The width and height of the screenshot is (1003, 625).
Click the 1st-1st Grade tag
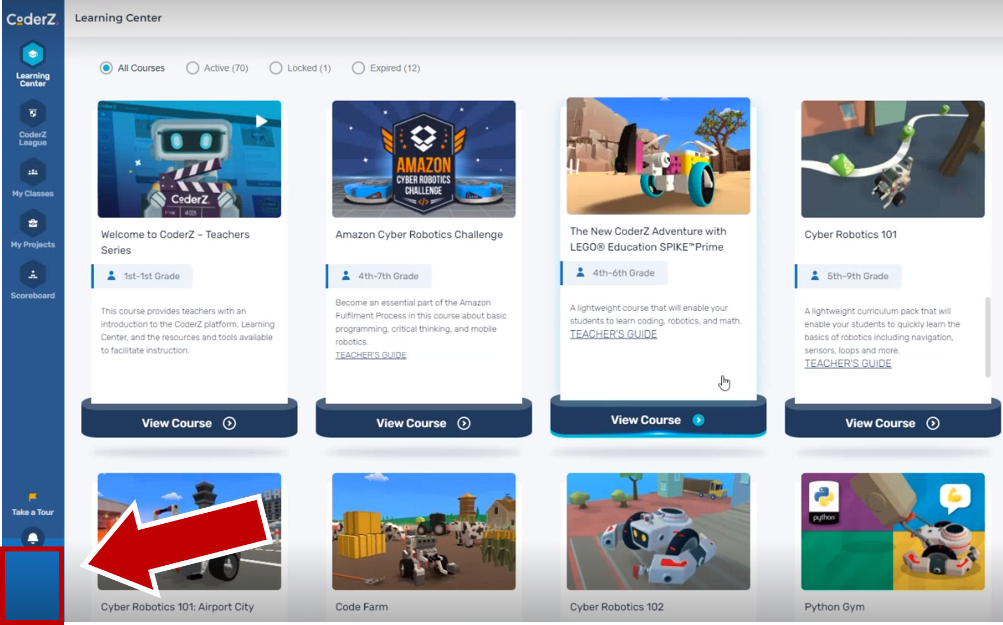tap(143, 276)
